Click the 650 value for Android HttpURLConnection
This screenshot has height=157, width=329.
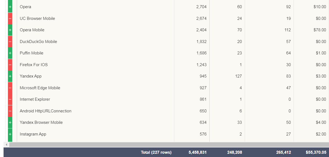click(x=203, y=111)
